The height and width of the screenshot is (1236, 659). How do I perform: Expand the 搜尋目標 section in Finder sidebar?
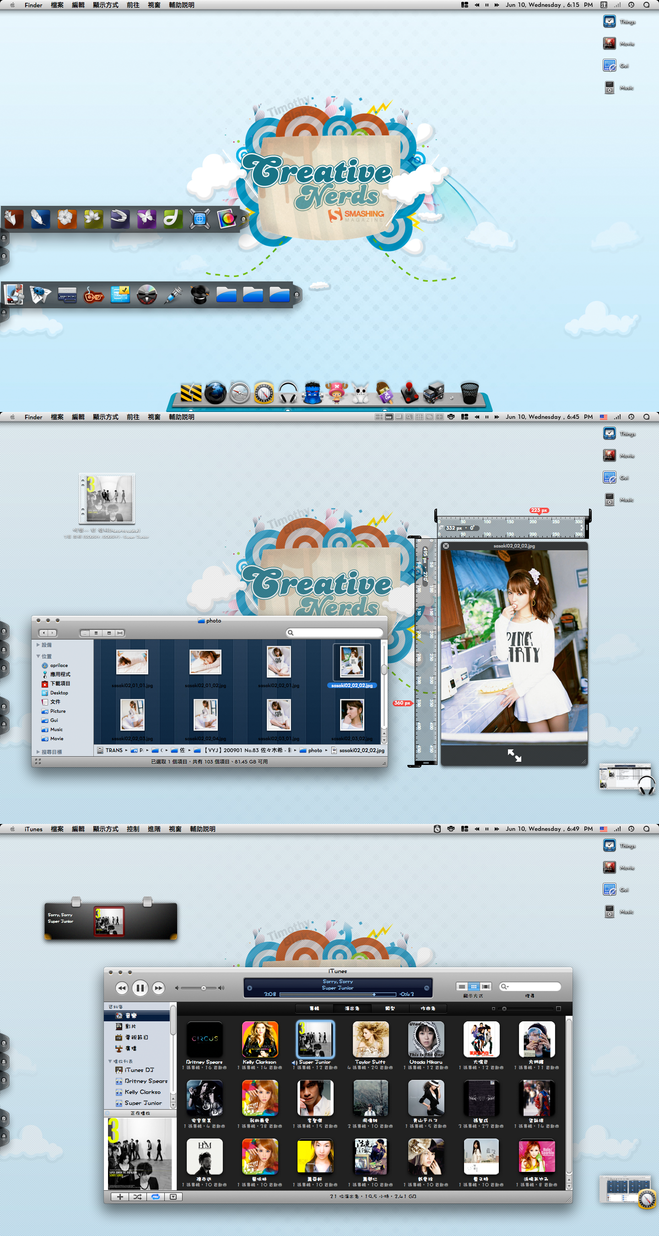38,752
